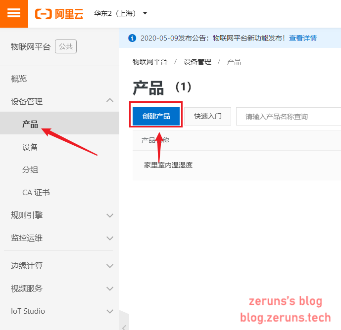
Task: Click the blue info announcement icon
Action: (132, 38)
